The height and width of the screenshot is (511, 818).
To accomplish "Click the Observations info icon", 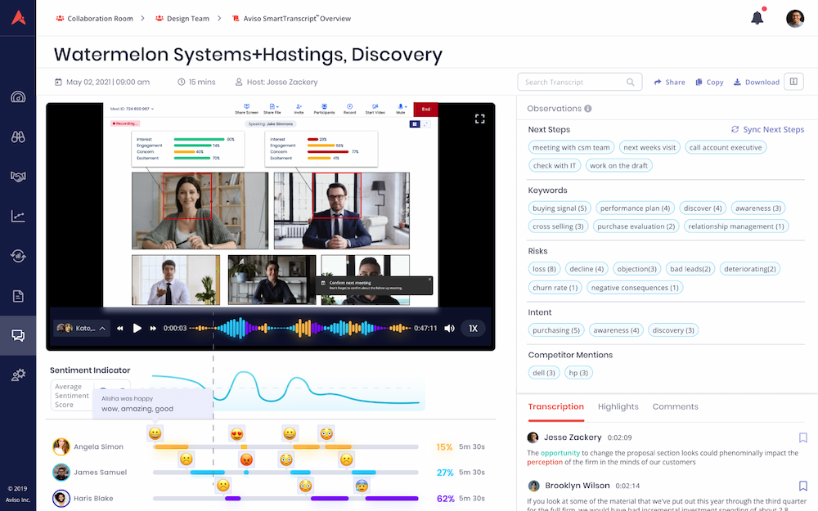I will (x=588, y=109).
